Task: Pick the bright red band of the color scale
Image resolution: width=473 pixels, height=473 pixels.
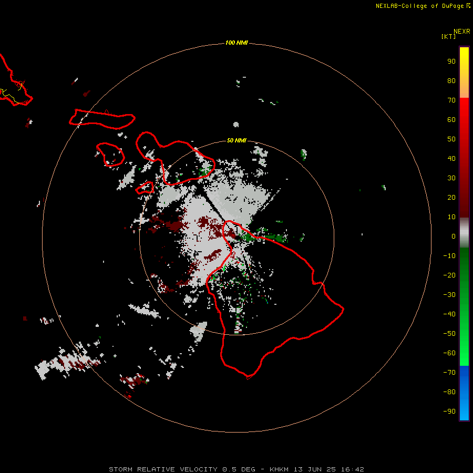Action: 464,110
